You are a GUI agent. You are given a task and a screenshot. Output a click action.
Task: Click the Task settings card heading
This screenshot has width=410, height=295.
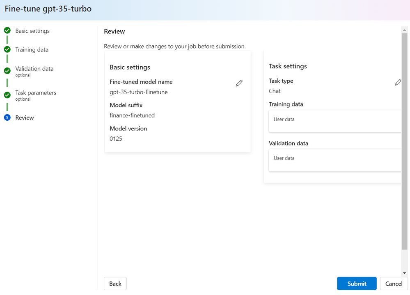[x=288, y=66]
